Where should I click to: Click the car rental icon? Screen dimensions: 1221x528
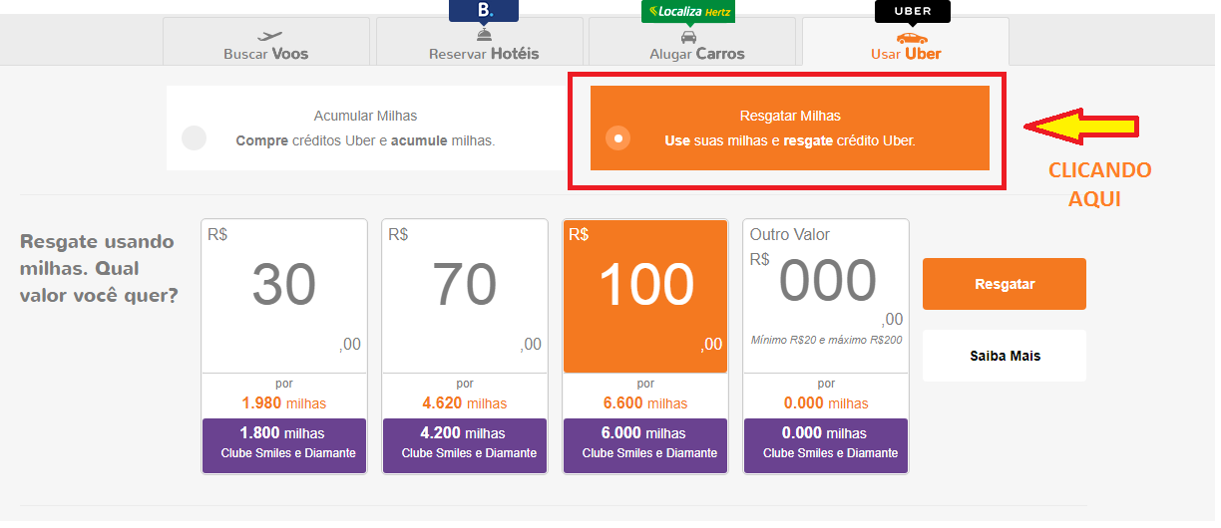[688, 37]
